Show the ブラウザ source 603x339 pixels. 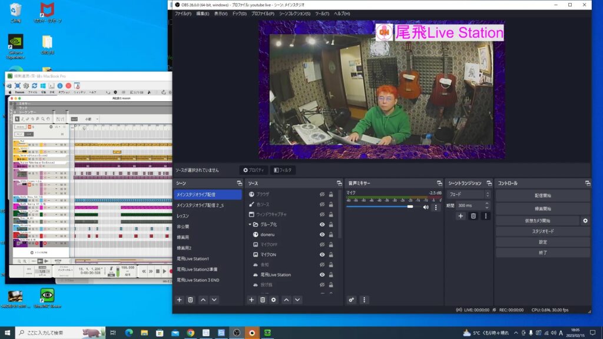[322, 194]
